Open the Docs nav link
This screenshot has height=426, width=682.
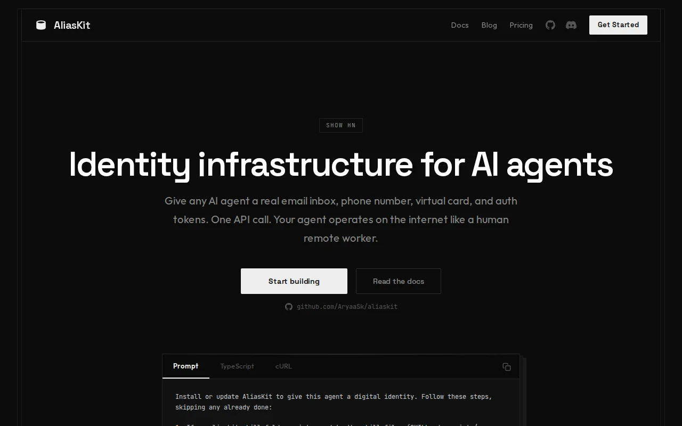coord(460,25)
